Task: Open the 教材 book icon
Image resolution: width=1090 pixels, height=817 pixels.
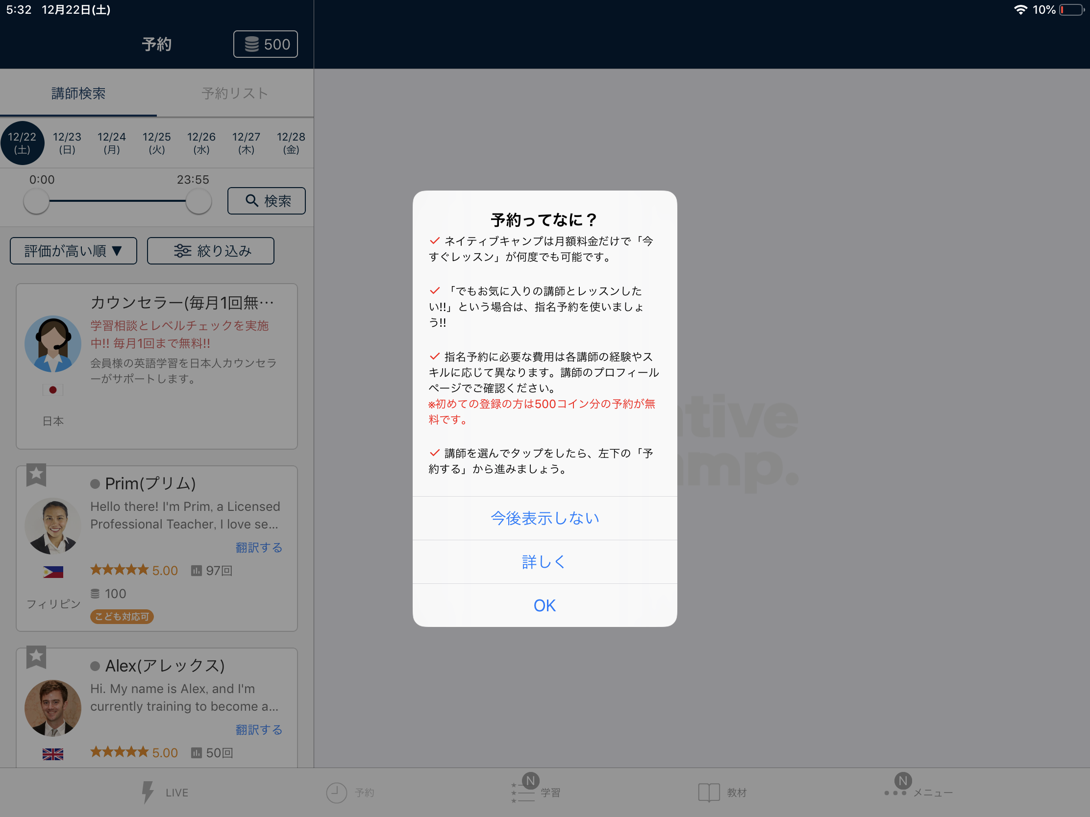Action: coord(709,793)
